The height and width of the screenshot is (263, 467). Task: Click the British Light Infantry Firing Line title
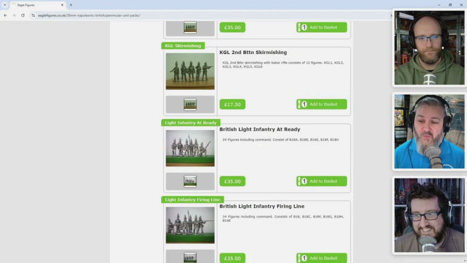pyautogui.click(x=261, y=207)
